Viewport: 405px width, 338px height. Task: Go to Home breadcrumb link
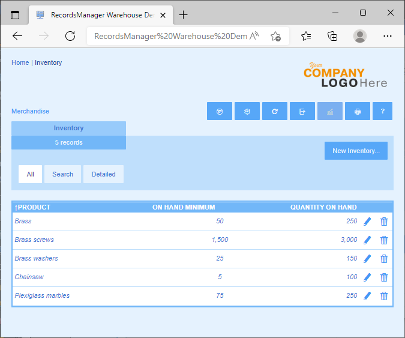click(x=20, y=62)
